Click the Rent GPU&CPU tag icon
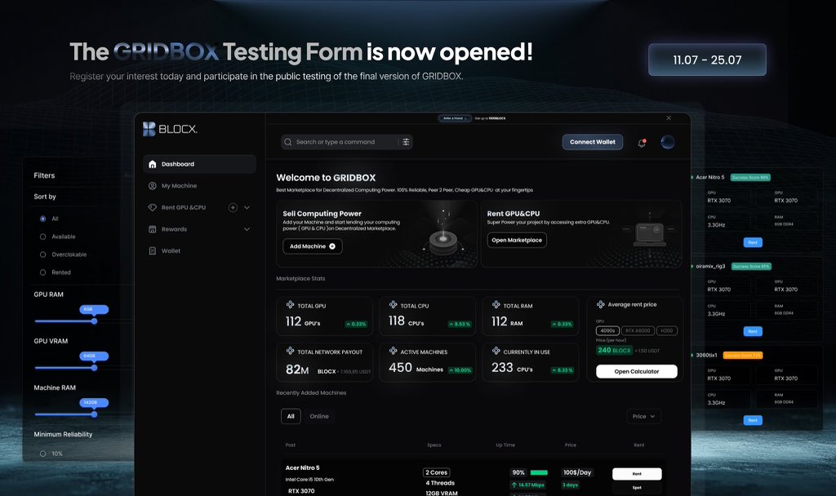Image resolution: width=836 pixels, height=496 pixels. click(152, 207)
